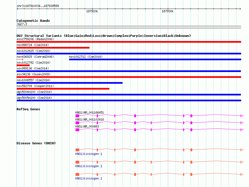Click the first exon block of NM_001102416 transcript
The image size is (249, 187).
(77, 123)
